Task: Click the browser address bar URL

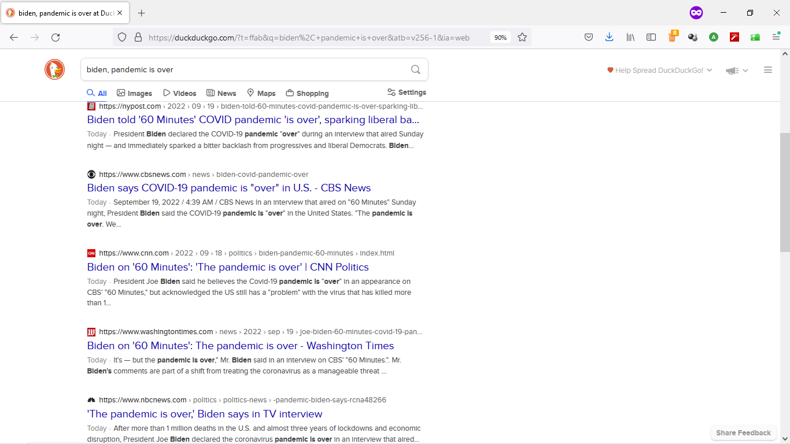Action: [x=309, y=38]
